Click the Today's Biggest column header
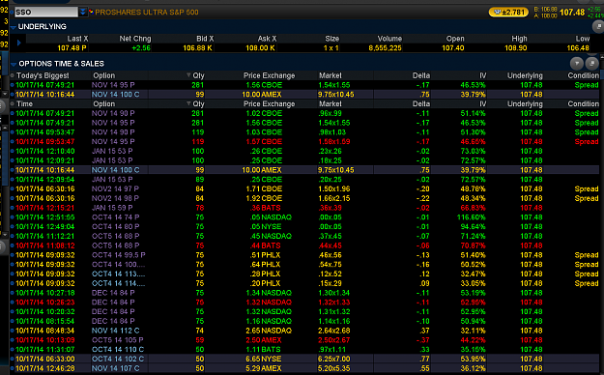 [x=43, y=75]
